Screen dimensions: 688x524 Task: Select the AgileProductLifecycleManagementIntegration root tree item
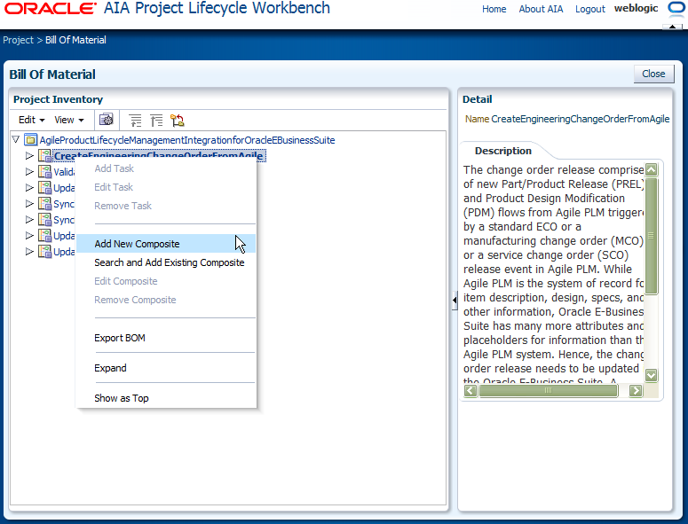pos(187,140)
